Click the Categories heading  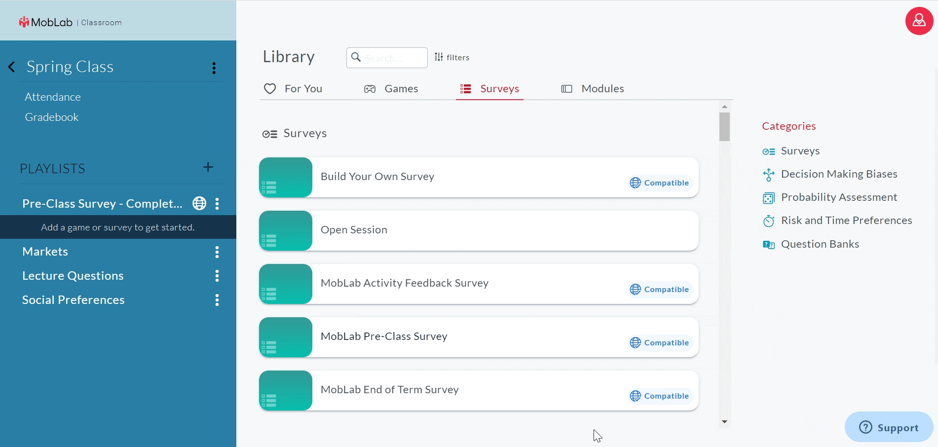789,126
